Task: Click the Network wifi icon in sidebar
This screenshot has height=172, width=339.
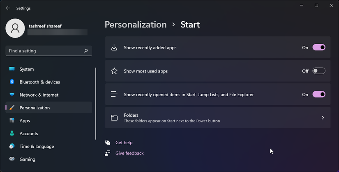Action: point(12,95)
